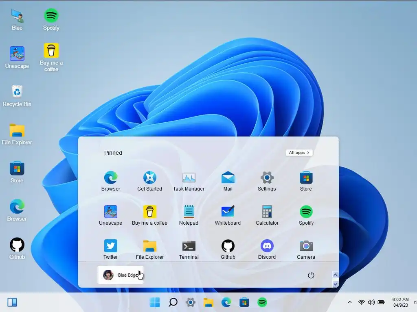Launch Unescape from the Start menu
The width and height of the screenshot is (417, 312).
click(111, 215)
